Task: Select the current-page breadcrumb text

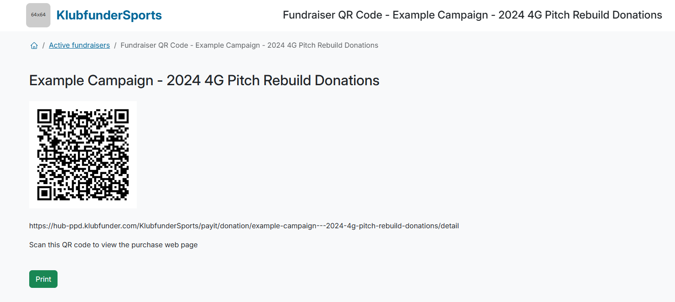Action: pos(249,45)
